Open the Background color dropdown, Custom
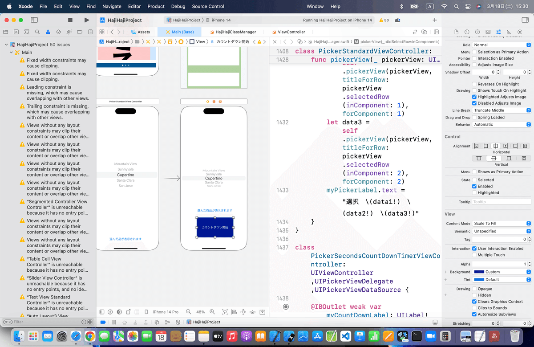Image resolution: width=534 pixels, height=347 pixels. click(x=502, y=272)
